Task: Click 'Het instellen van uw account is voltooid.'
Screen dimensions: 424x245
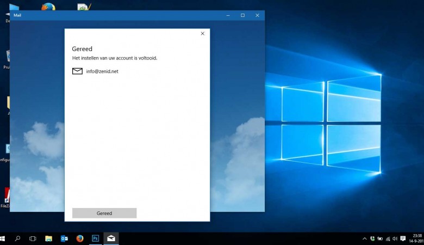Action: point(115,58)
